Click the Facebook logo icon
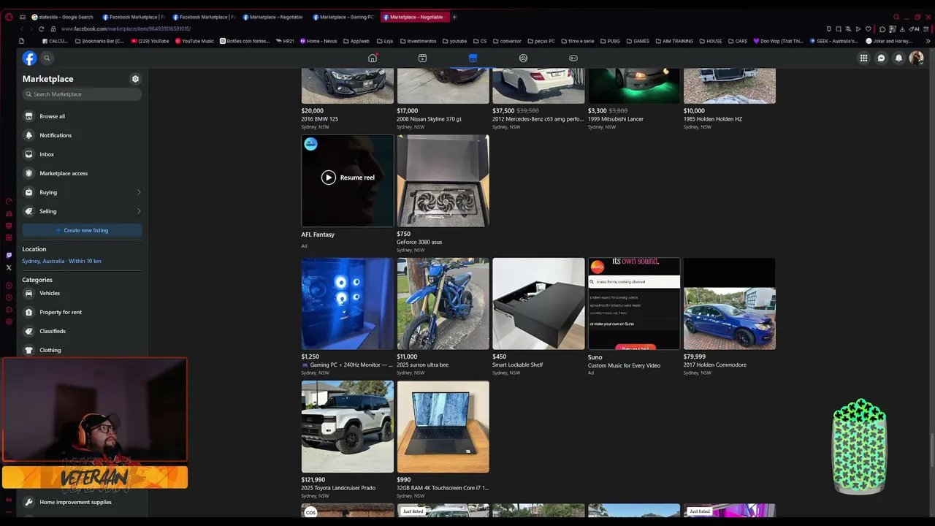The image size is (935, 526). 29,58
